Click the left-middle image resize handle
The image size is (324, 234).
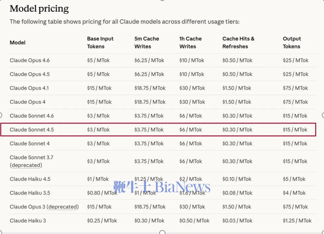(1, 115)
